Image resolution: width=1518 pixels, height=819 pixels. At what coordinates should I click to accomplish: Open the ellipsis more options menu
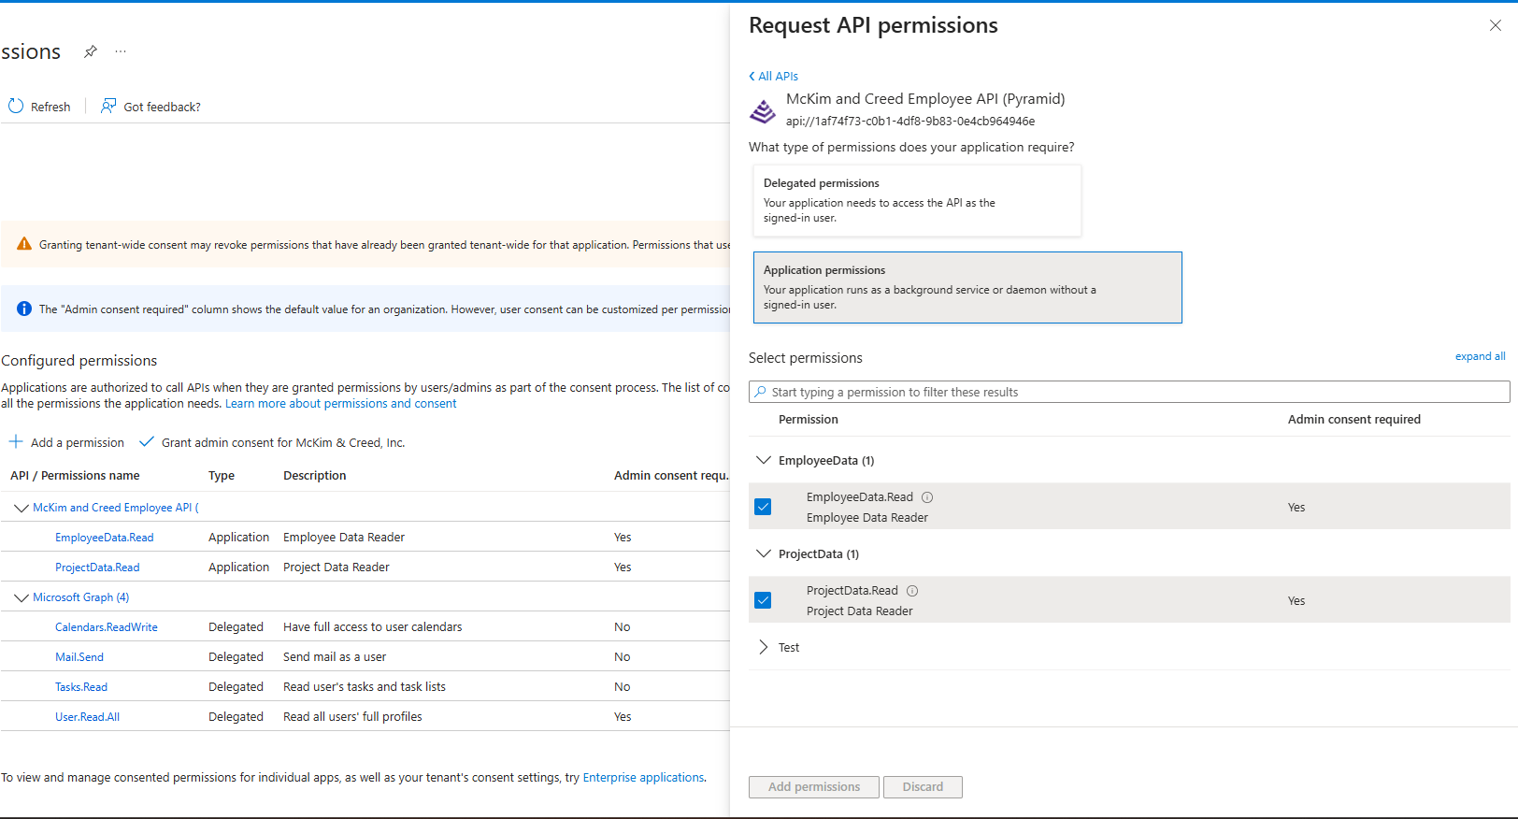121,51
